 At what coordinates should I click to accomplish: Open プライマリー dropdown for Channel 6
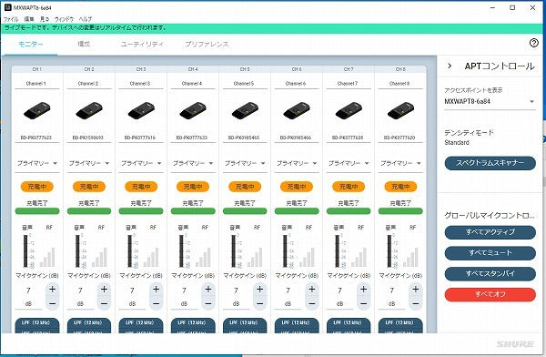point(297,163)
